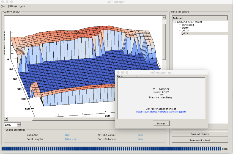This screenshot has width=233, height=154.
Task: Dismiss the About dialog
Action: pyautogui.click(x=161, y=123)
